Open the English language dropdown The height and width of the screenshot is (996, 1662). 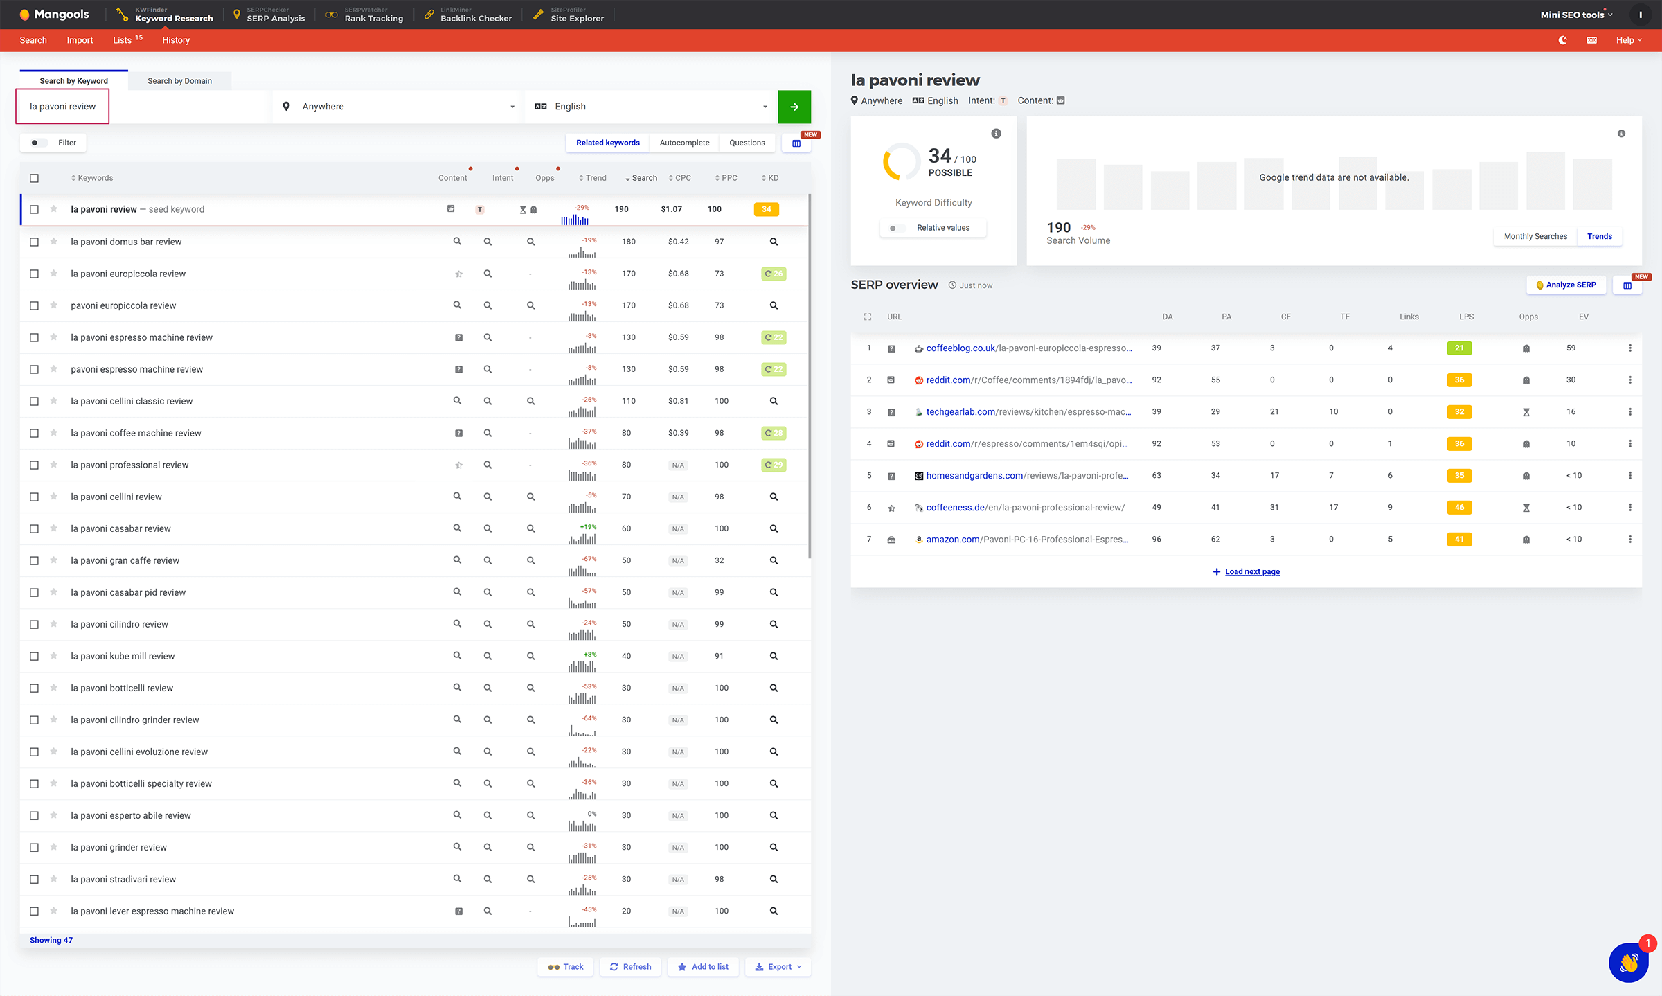point(650,107)
